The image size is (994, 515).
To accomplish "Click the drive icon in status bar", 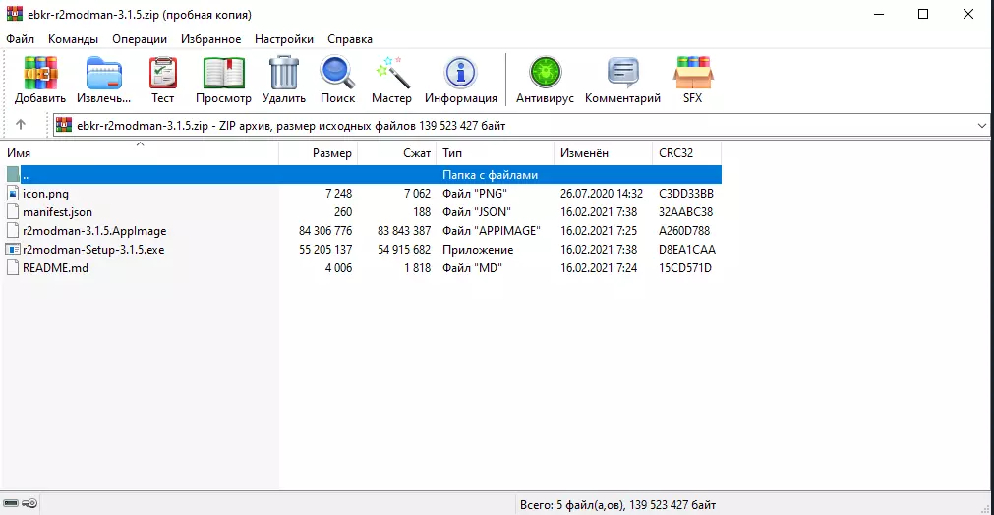I will pos(11,503).
